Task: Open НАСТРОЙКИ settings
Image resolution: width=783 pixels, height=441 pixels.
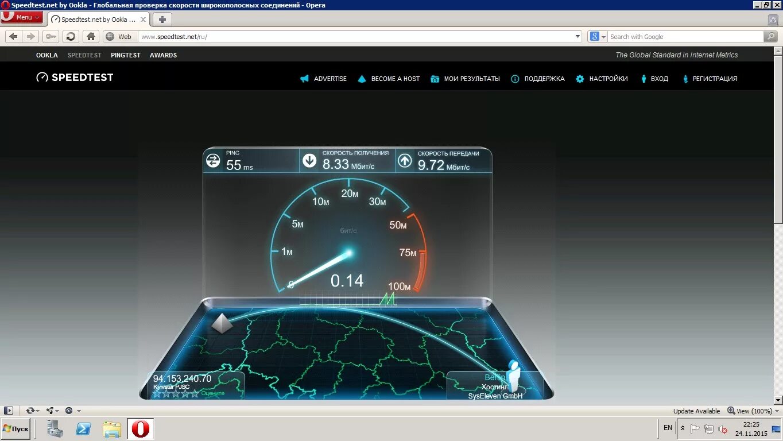Action: (x=608, y=79)
